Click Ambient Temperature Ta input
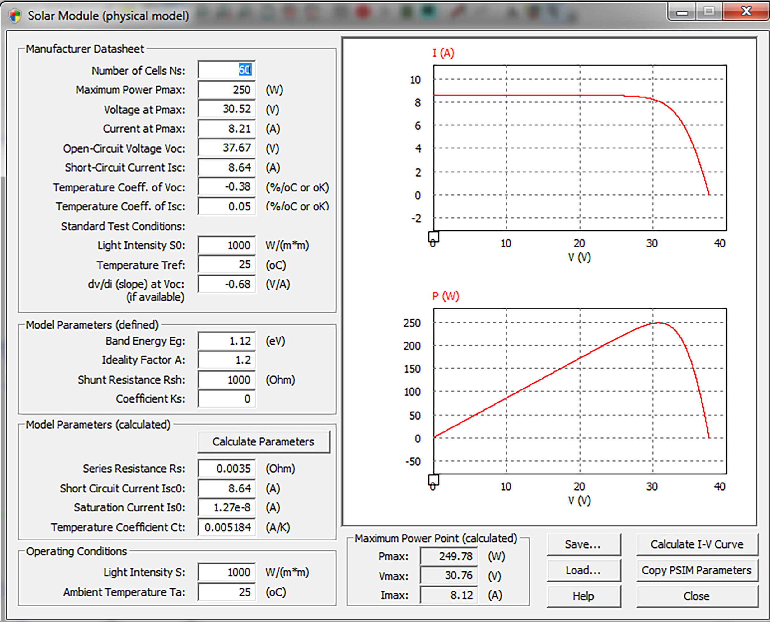Screen dimensions: 770x622 (226, 592)
